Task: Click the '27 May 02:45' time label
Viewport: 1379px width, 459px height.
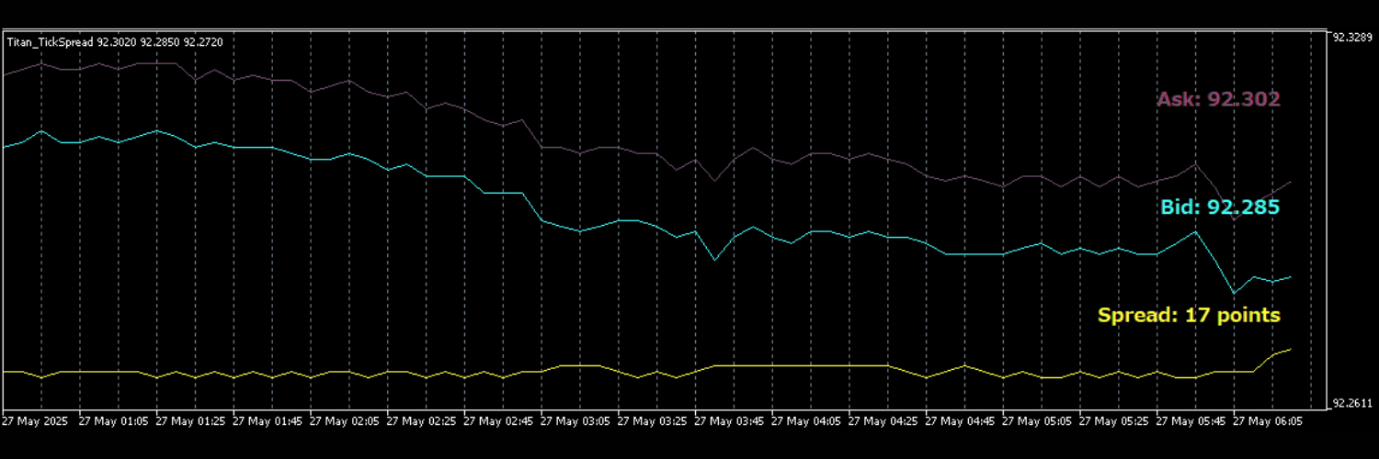Action: pos(498,421)
